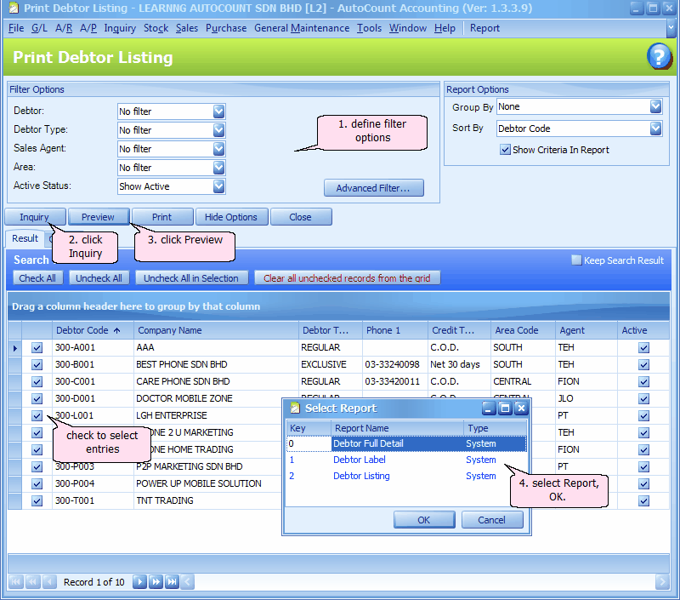Viewport: 680px width, 600px height.
Task: Toggle Show Criteria In Report checkbox
Action: [505, 150]
